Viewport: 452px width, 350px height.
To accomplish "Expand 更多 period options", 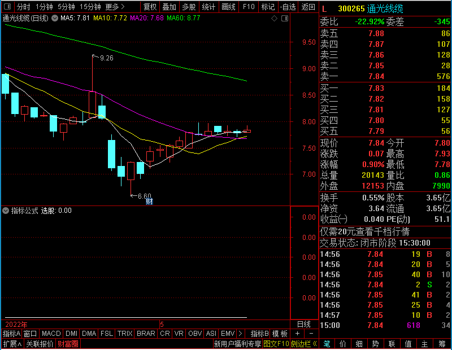I will point(115,7).
